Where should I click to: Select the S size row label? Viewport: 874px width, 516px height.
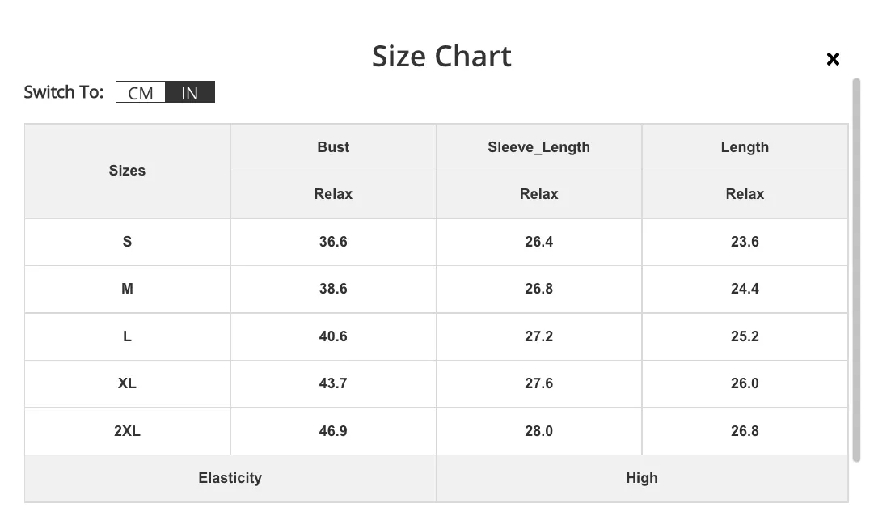127,242
